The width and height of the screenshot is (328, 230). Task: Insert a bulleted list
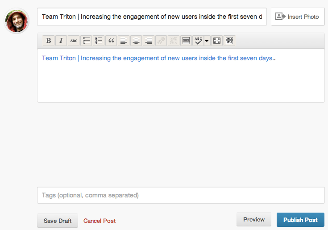[86, 41]
